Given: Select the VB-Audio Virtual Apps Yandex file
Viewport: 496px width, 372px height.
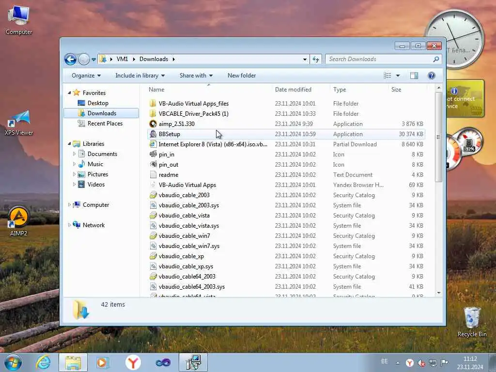Looking at the screenshot, I should pyautogui.click(x=187, y=185).
